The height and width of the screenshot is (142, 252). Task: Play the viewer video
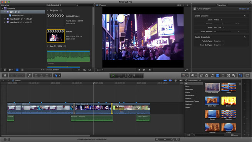pos(144,70)
